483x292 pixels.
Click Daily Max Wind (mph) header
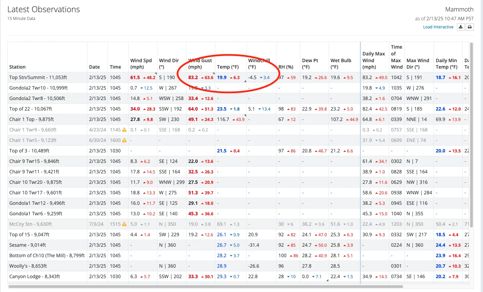[x=374, y=60]
